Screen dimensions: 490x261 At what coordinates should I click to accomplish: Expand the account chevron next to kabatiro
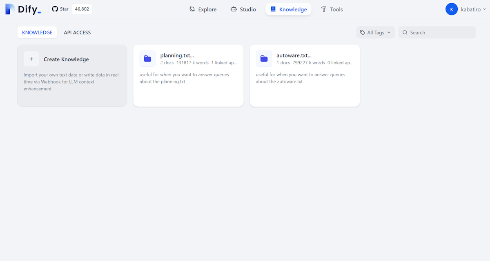(x=485, y=9)
